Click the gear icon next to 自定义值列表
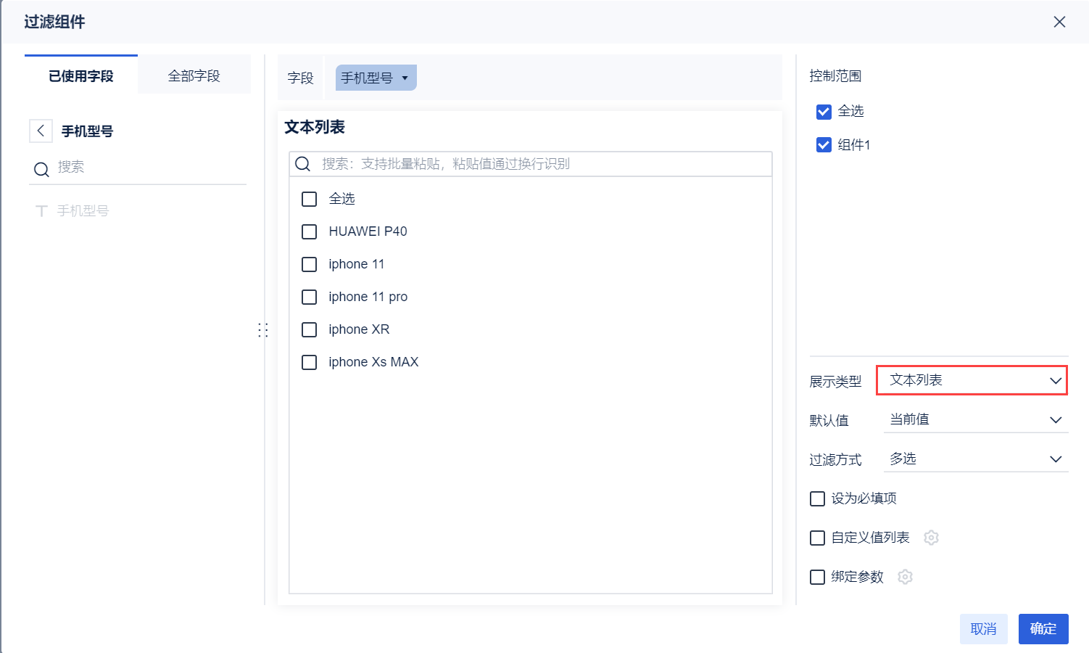The height and width of the screenshot is (653, 1089). (932, 538)
